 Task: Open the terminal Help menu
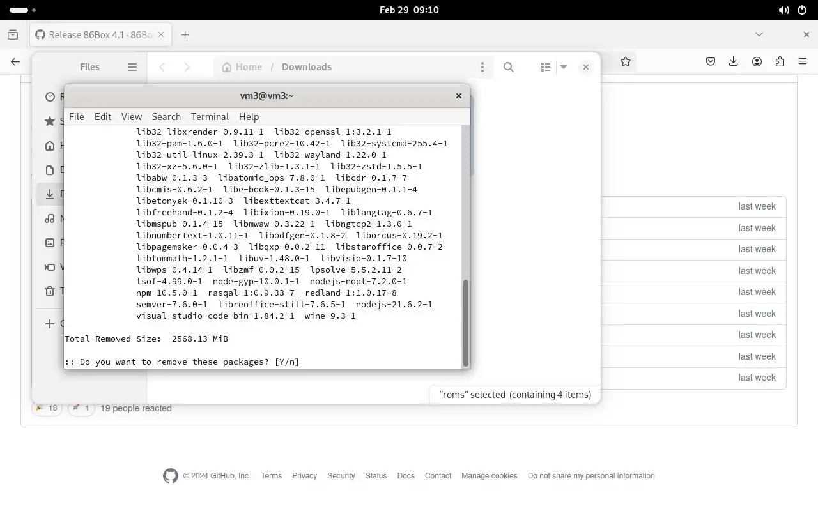[x=249, y=117]
